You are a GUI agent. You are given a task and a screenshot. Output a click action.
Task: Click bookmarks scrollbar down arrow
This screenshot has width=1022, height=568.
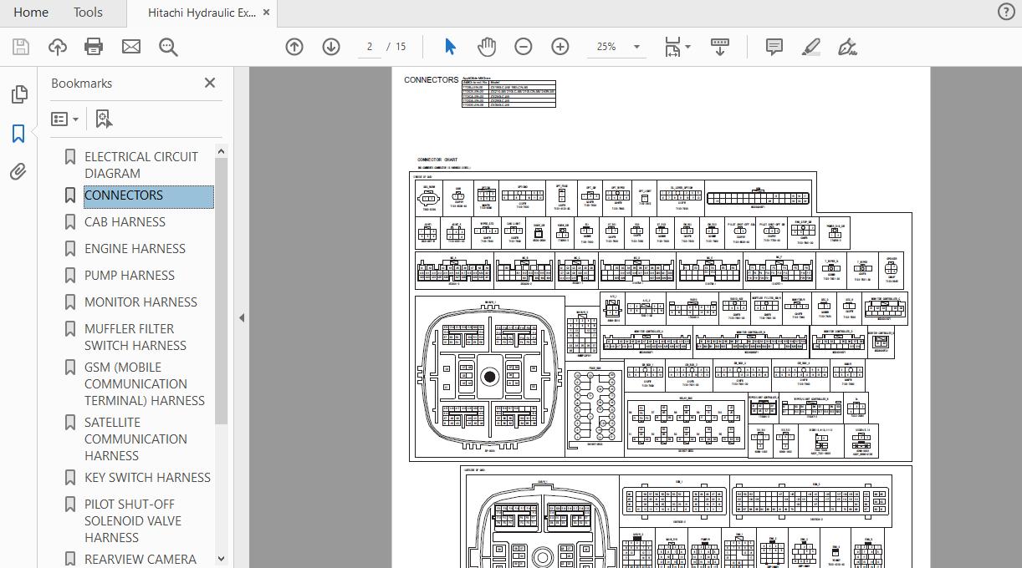point(221,559)
